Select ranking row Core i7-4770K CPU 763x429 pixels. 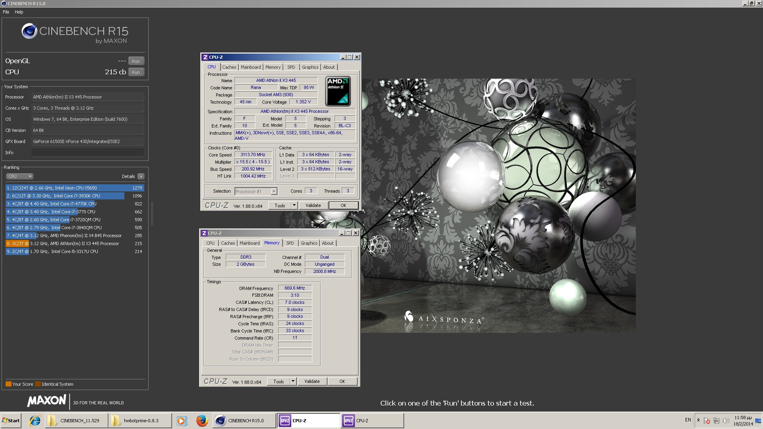pyautogui.click(x=75, y=204)
